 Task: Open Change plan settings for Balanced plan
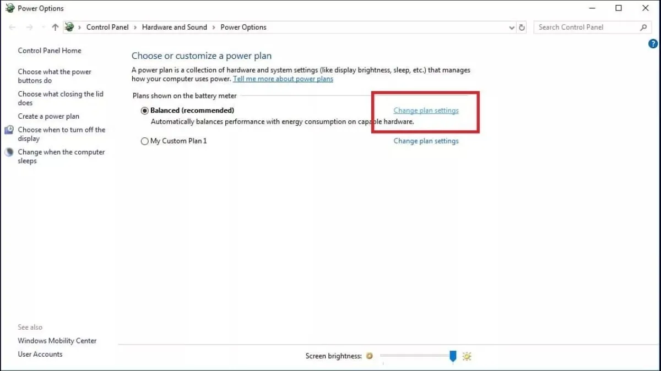point(426,110)
